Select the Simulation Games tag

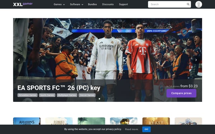[x=28, y=95]
